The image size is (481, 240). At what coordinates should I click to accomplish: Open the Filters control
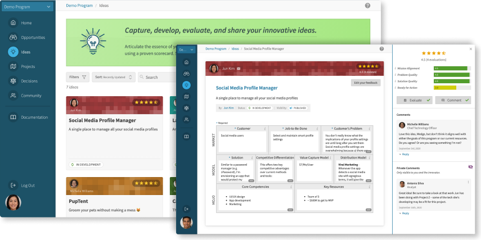coord(78,77)
